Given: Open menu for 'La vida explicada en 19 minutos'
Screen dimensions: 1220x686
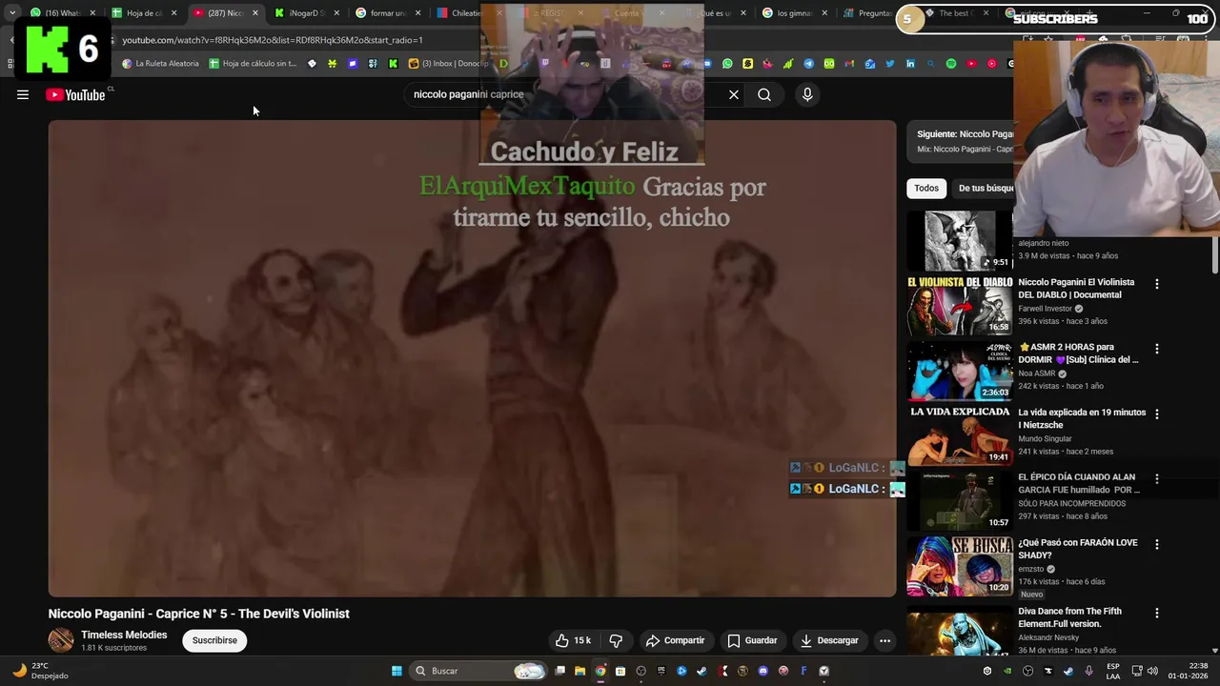Looking at the screenshot, I should coord(1157,414).
